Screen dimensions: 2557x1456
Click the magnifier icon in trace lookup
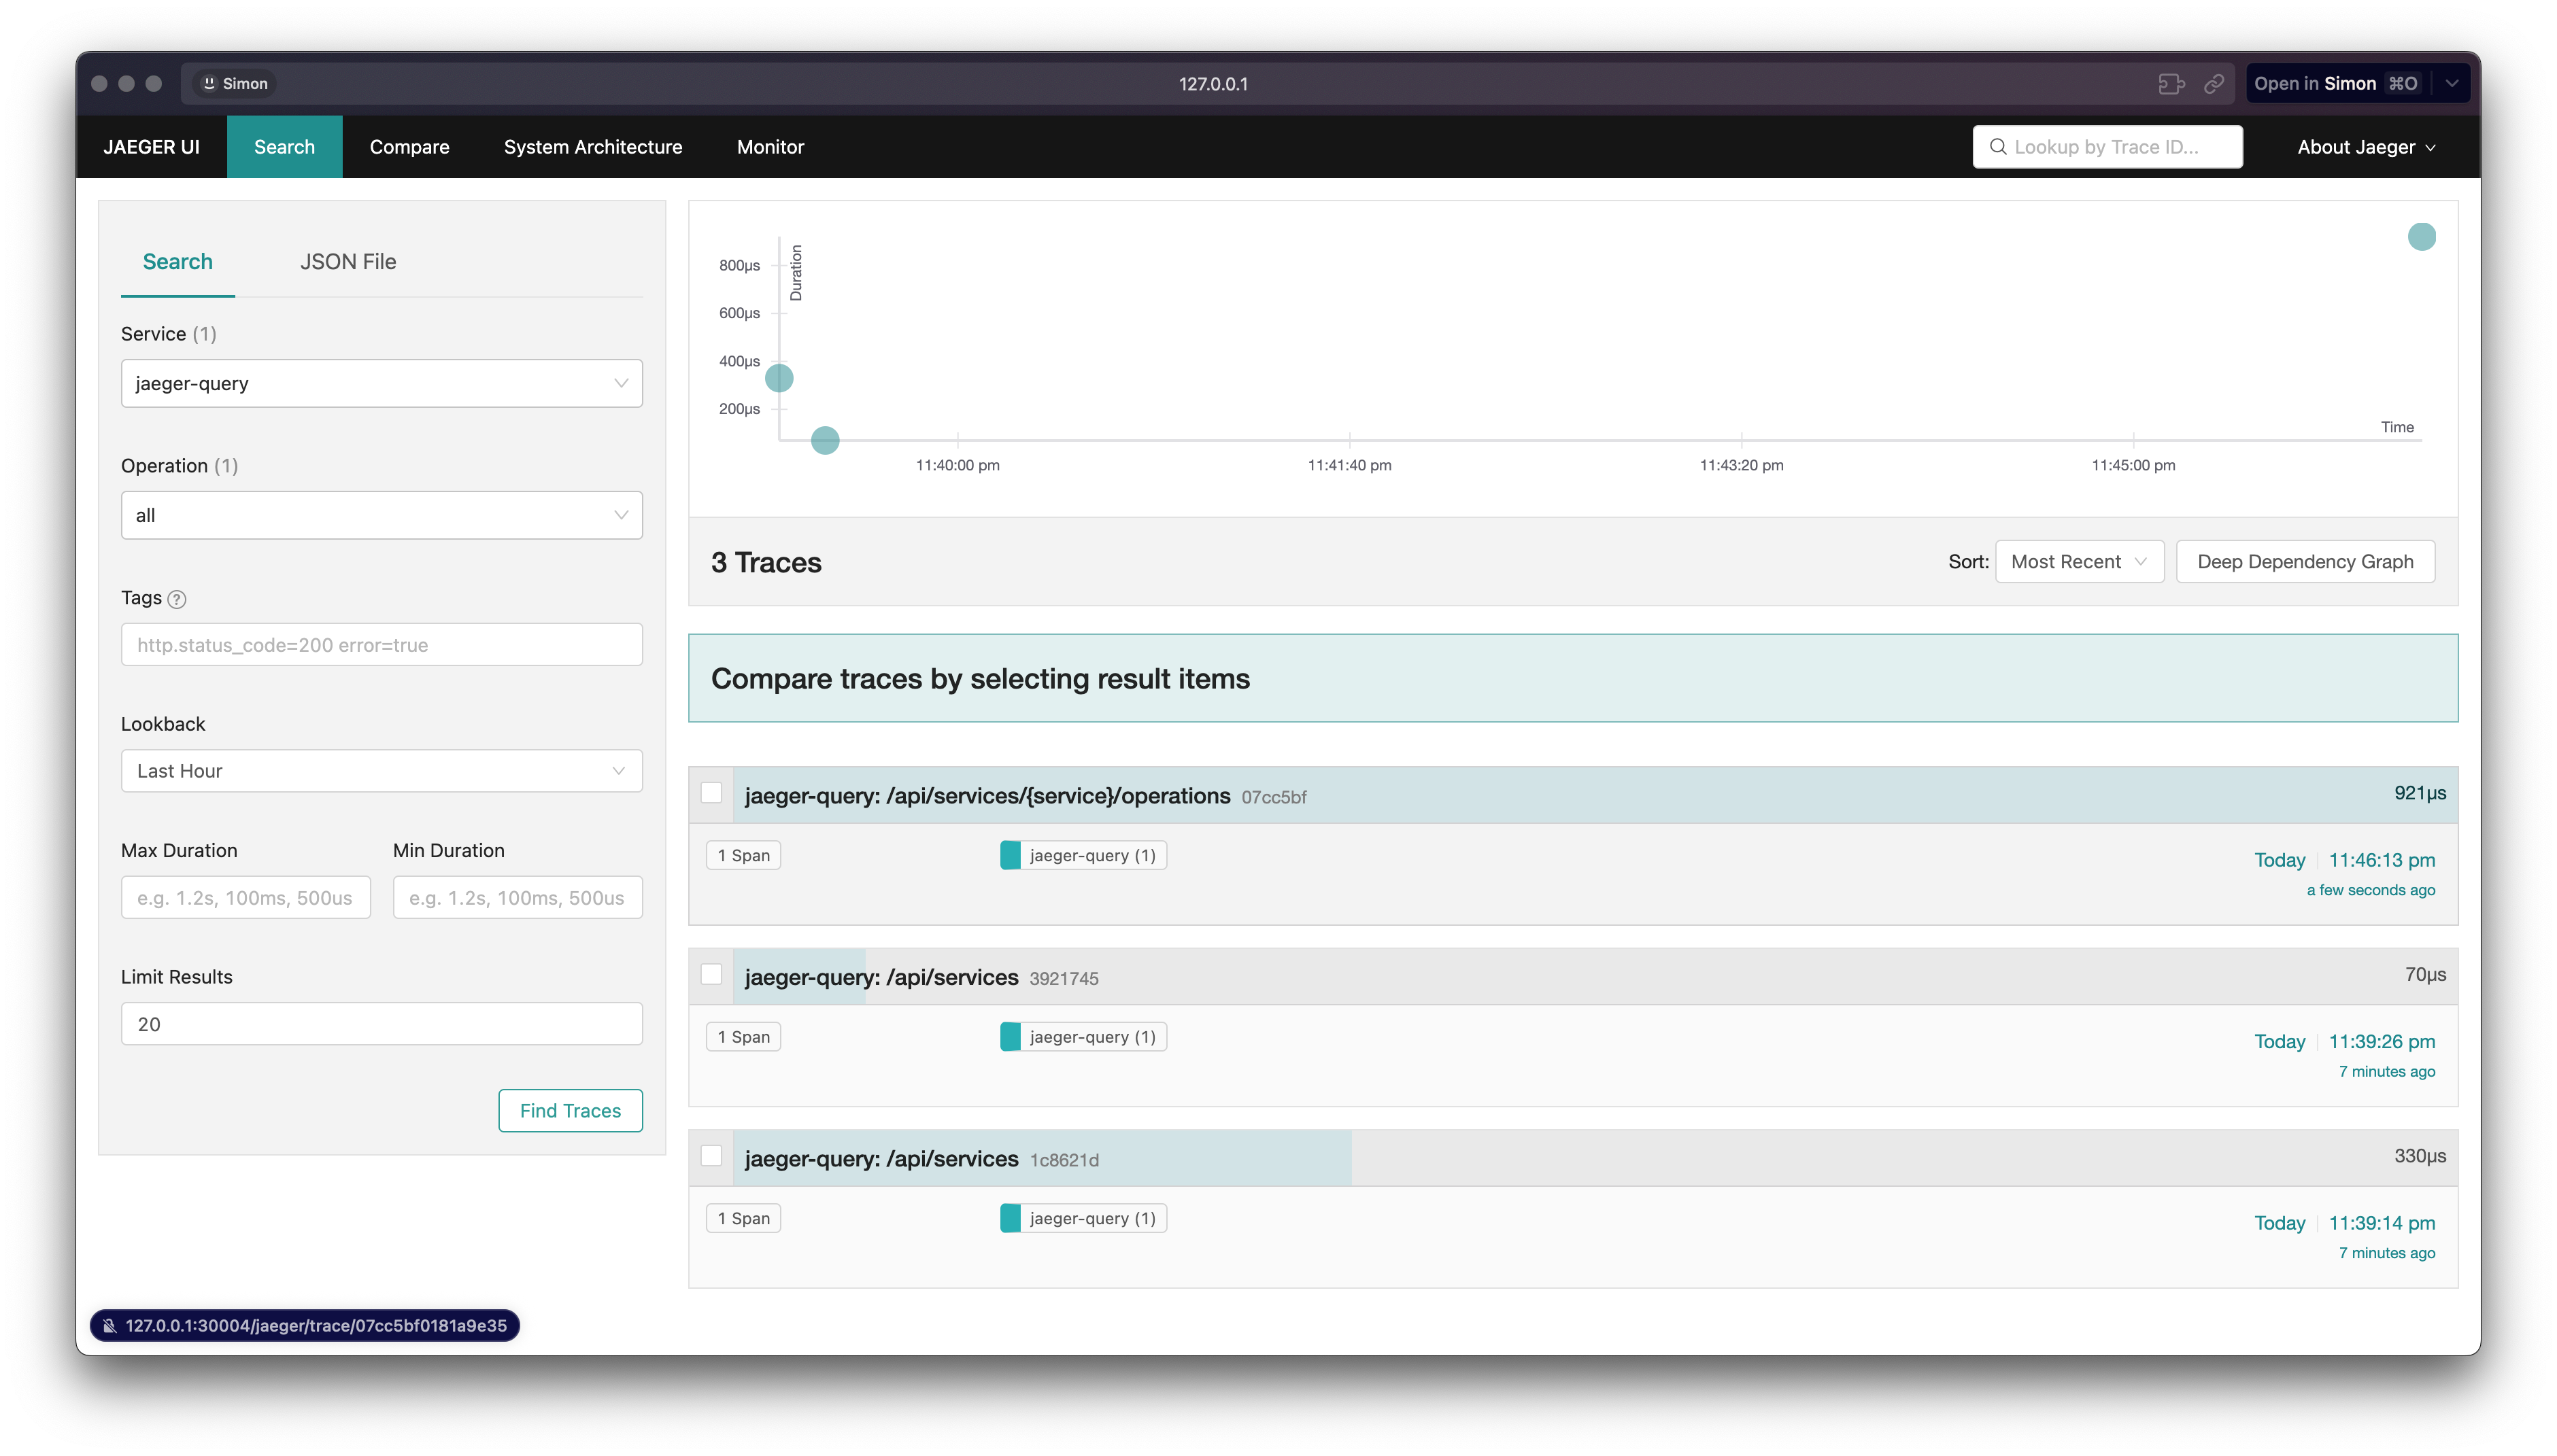click(x=1997, y=147)
